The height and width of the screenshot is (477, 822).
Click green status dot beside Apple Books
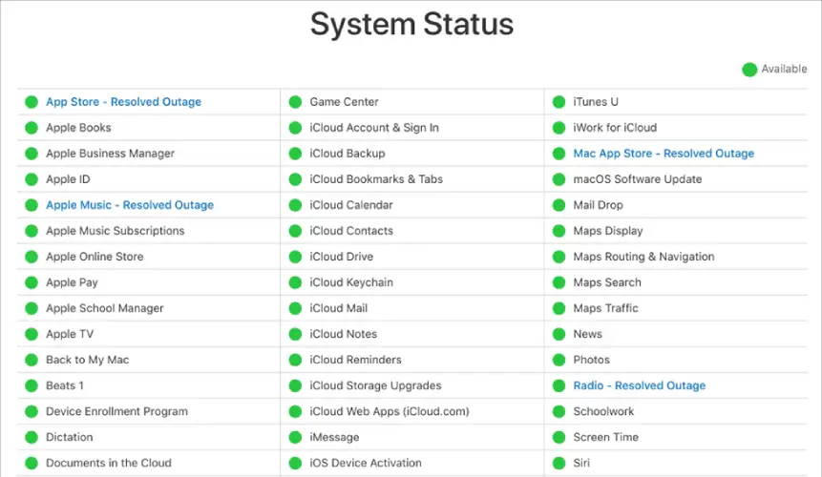(x=32, y=128)
